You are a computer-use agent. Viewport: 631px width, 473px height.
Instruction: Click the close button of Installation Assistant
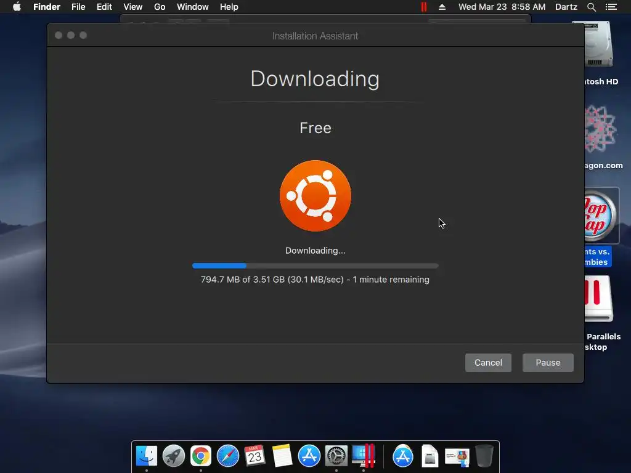(59, 35)
